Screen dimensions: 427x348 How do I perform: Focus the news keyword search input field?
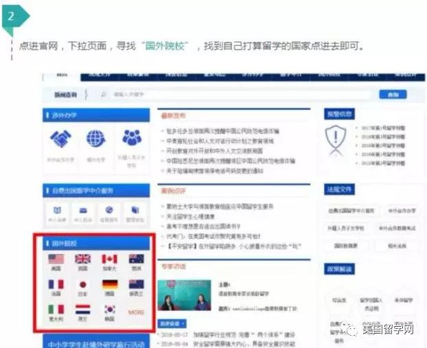tap(234, 95)
